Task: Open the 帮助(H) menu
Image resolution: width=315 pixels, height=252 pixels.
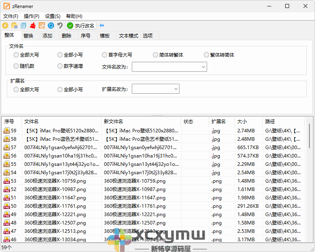Action: 74,16
